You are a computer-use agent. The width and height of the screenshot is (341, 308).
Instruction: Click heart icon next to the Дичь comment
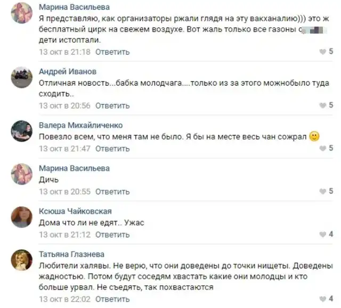tap(323, 191)
